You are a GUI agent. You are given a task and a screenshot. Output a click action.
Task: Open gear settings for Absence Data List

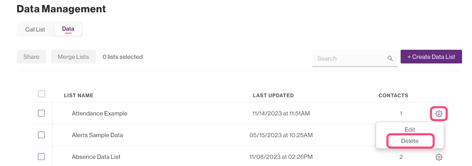click(439, 157)
